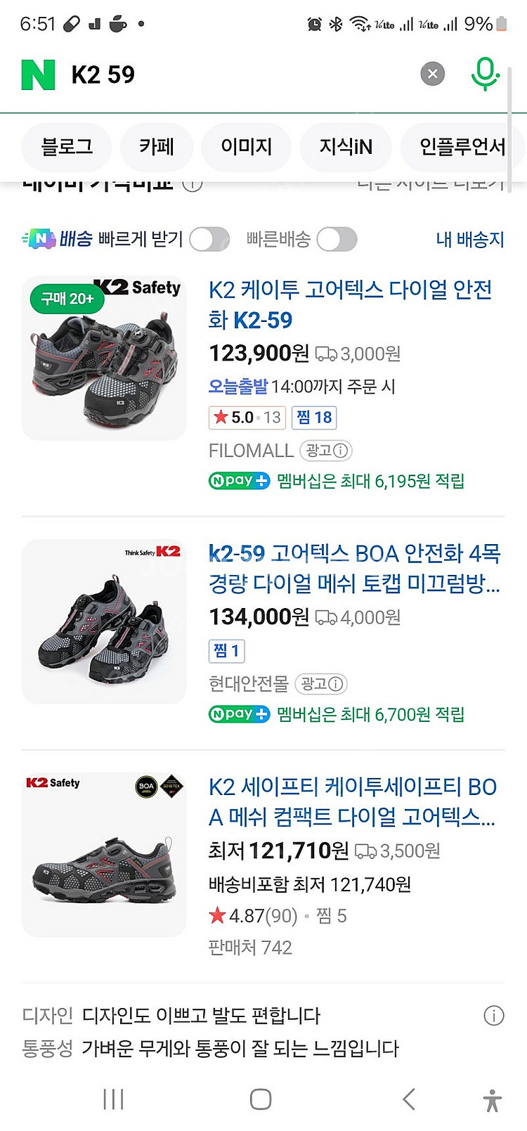Select the 이미지 tab
527x1131 pixels.
[x=247, y=147]
